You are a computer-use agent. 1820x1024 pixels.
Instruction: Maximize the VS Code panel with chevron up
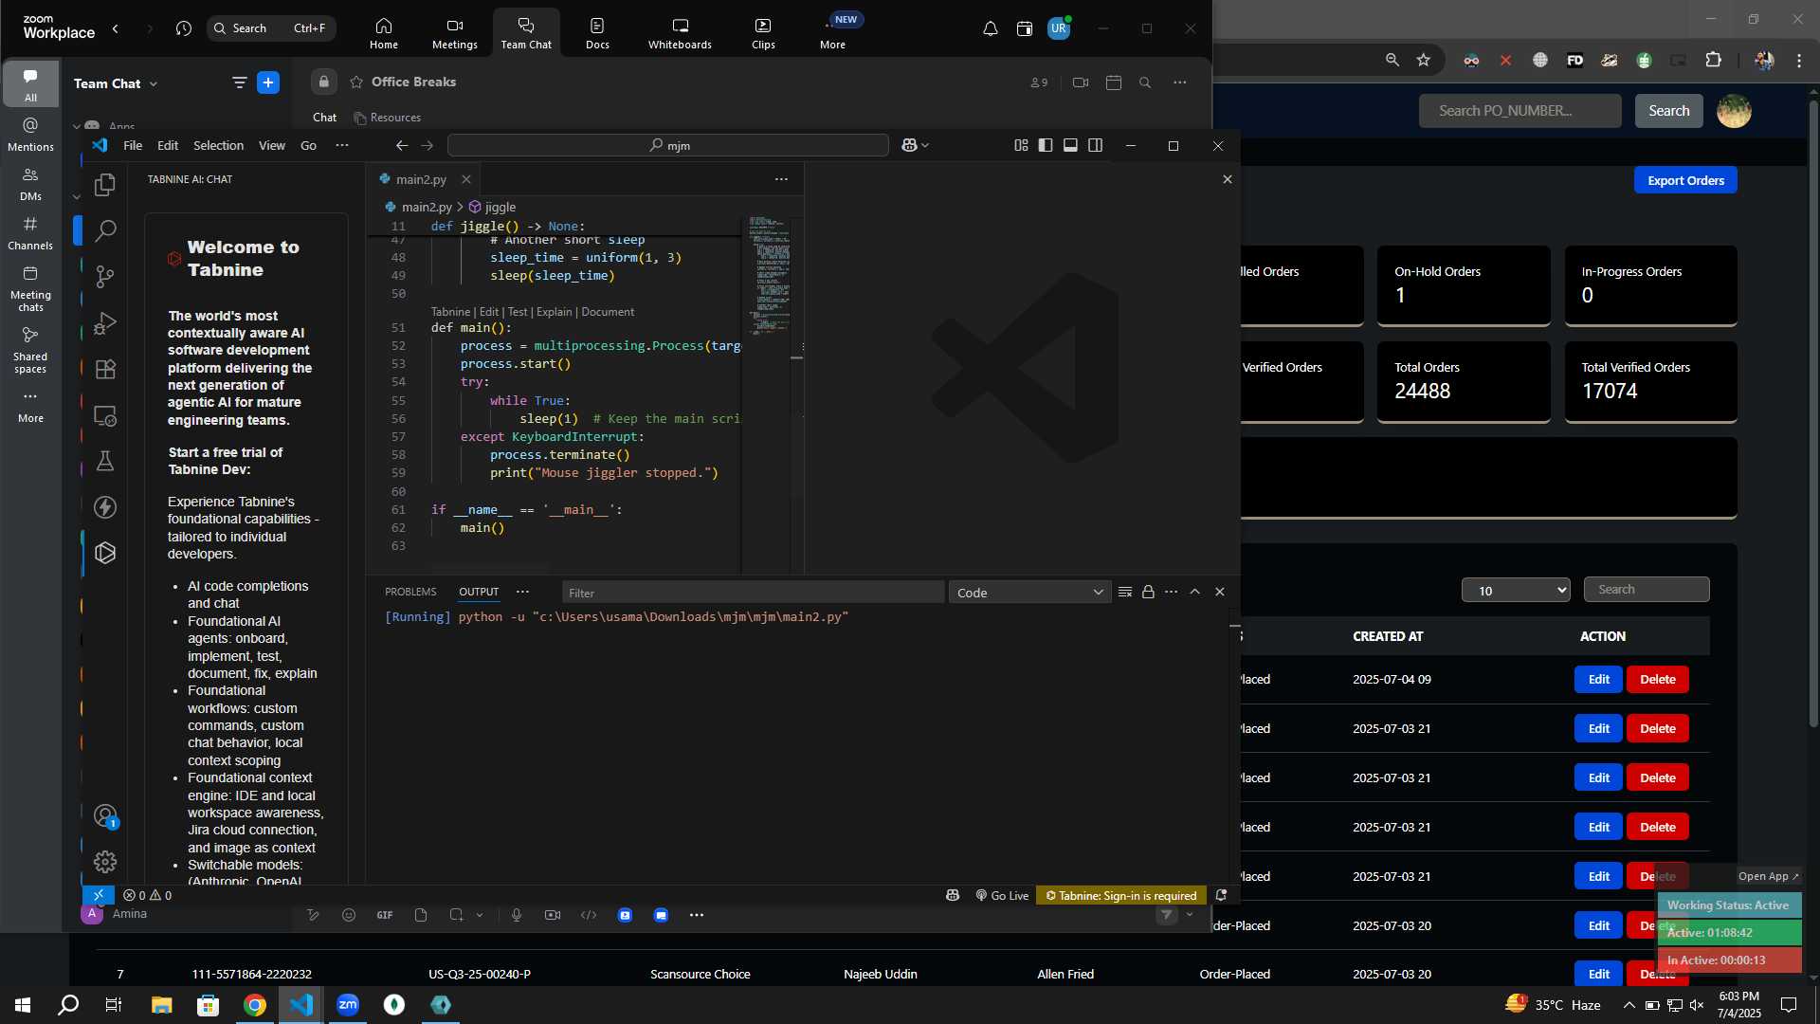[1195, 592]
